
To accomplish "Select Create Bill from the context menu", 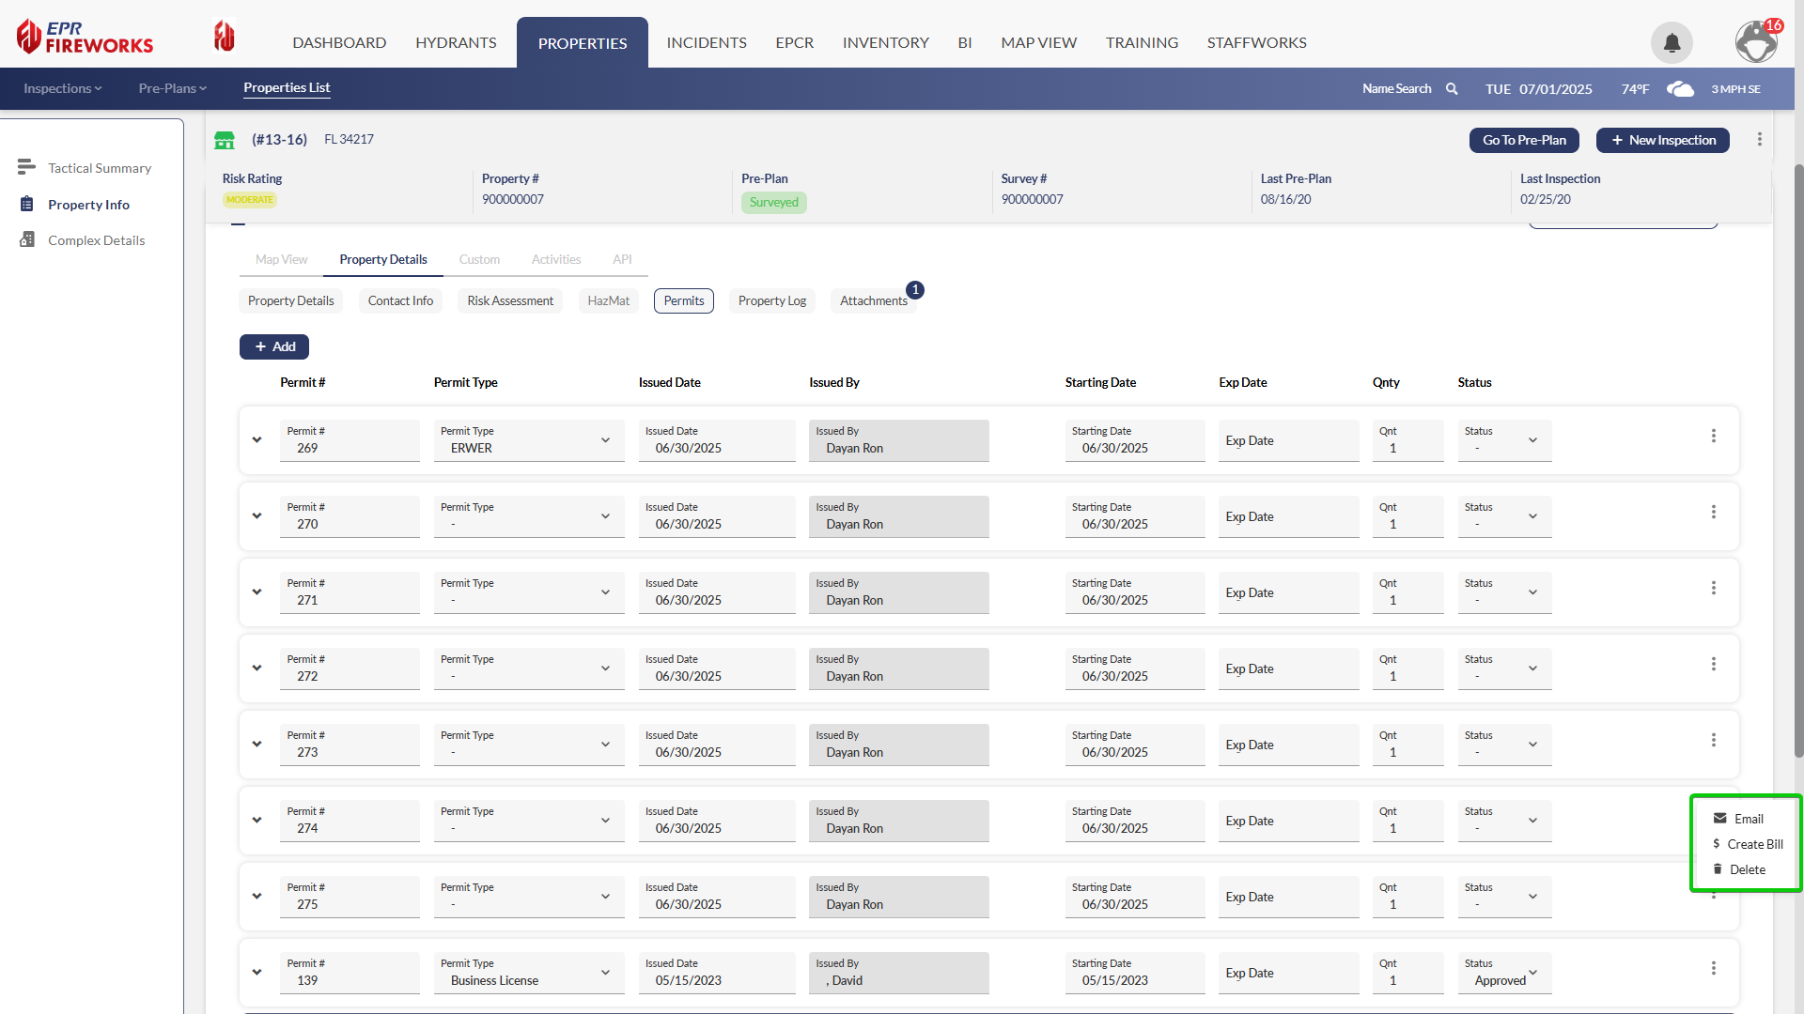I will coord(1754,844).
